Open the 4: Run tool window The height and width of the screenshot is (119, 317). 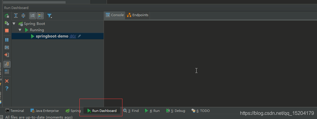coord(152,111)
